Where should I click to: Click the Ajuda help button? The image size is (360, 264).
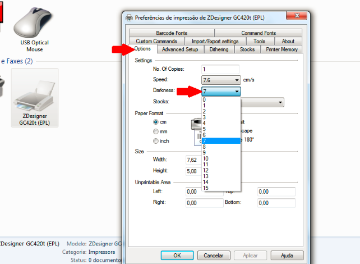[x=287, y=256]
